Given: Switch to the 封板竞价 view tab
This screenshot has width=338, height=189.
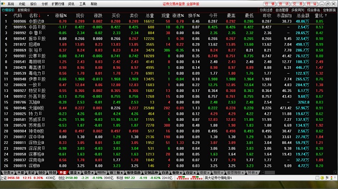Looking at the screenshot, I should coord(24,10).
